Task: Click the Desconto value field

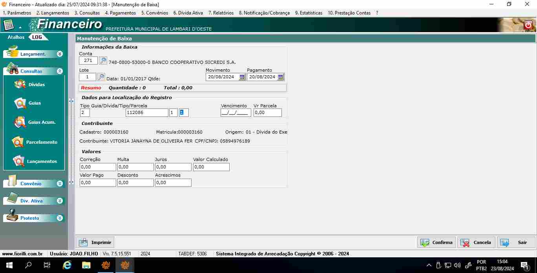Action: tap(135, 183)
